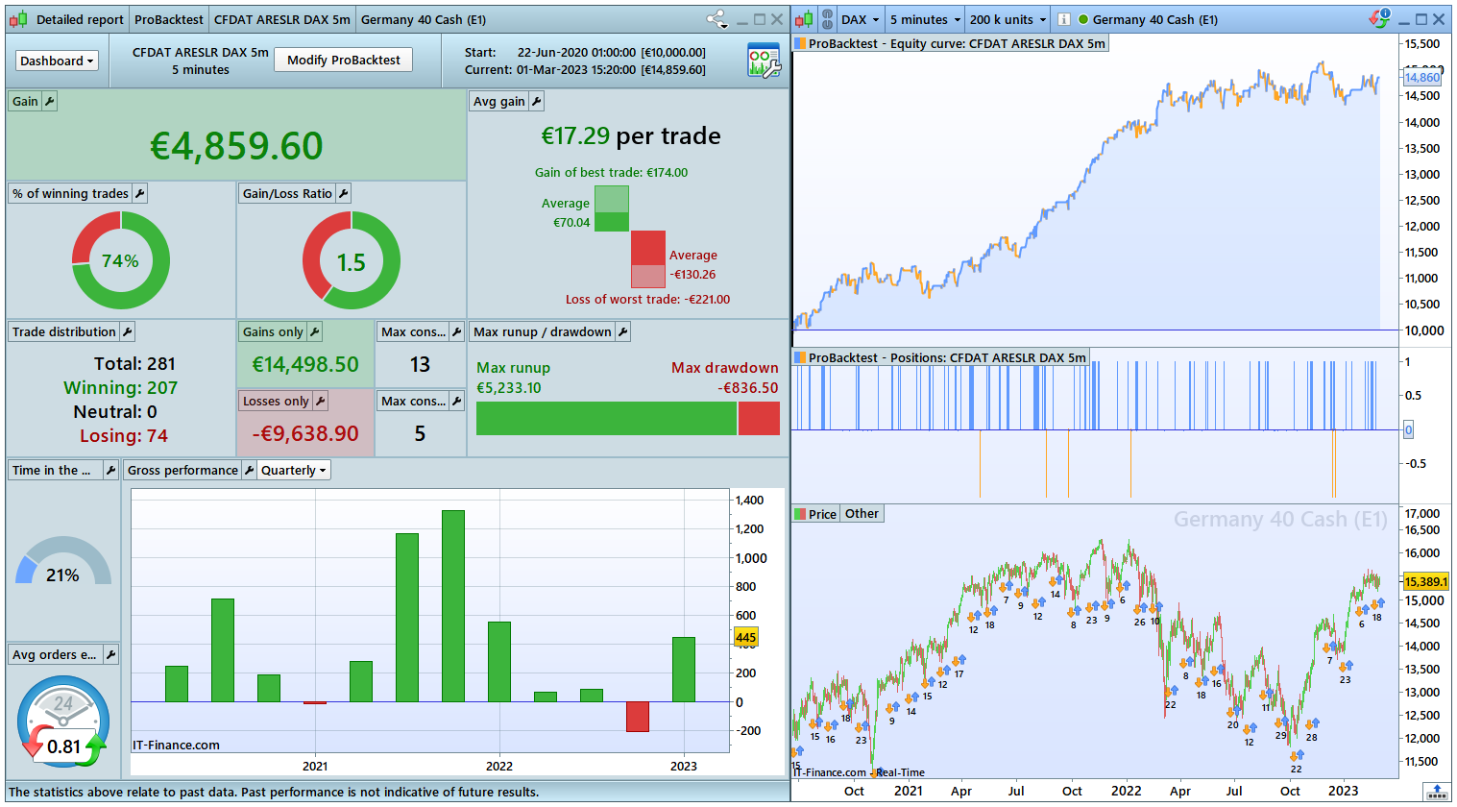
Task: Click the 14,860 equity value label
Action: coord(1422,77)
